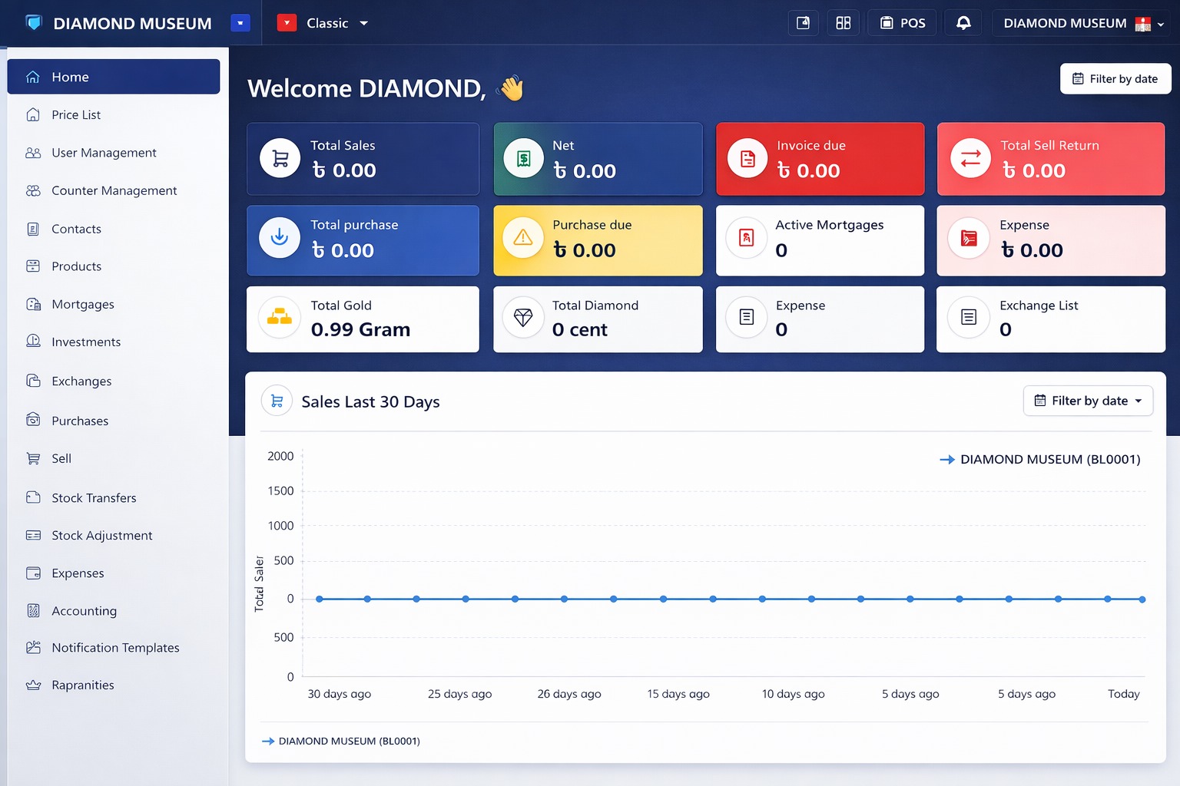Click the Today data point on chart

[1142, 599]
